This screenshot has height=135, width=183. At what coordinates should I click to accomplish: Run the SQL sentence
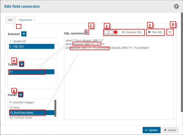coord(155,32)
